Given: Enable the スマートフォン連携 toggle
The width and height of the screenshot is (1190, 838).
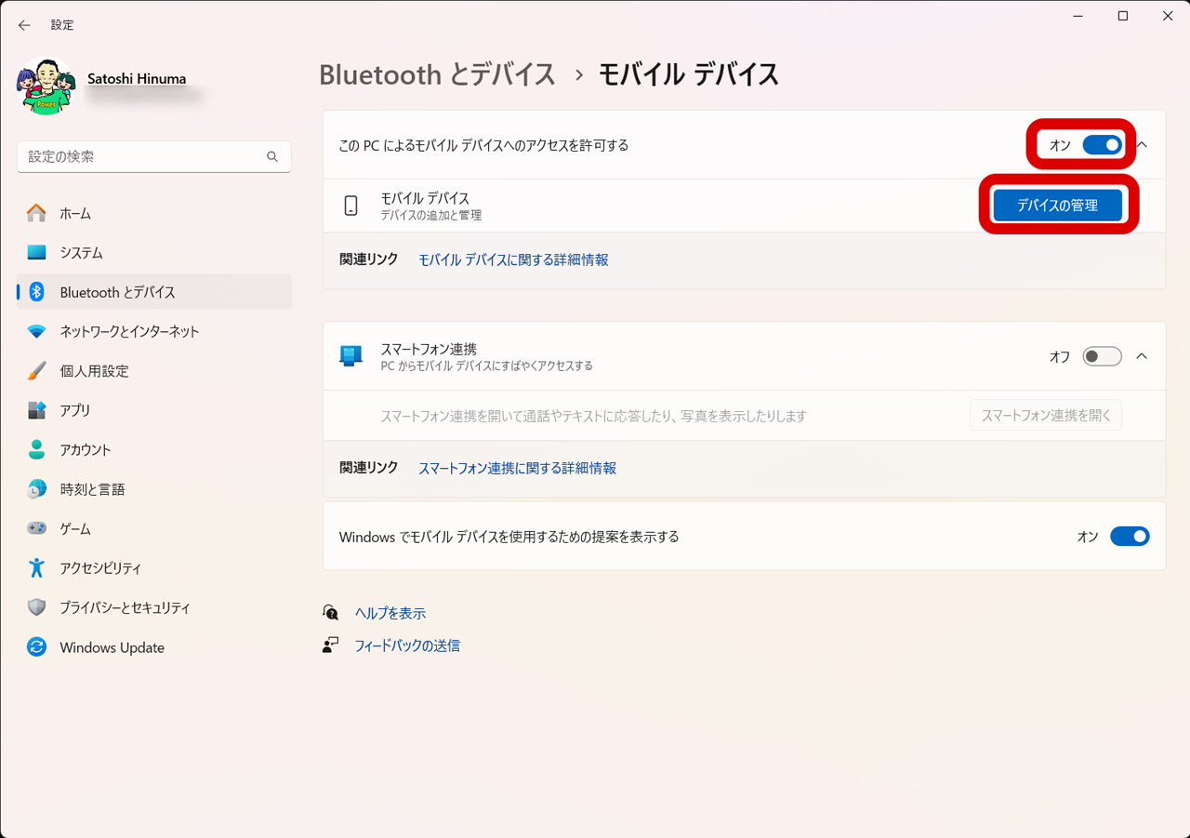Looking at the screenshot, I should tap(1102, 356).
